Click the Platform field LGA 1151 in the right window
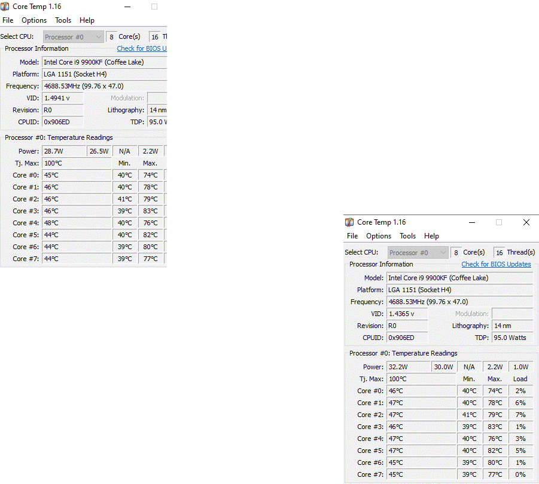The width and height of the screenshot is (539, 484). coord(460,290)
